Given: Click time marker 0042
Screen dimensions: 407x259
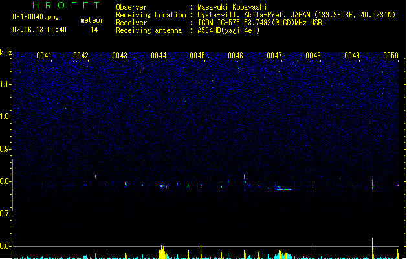Looking at the screenshot, I should [81, 56].
